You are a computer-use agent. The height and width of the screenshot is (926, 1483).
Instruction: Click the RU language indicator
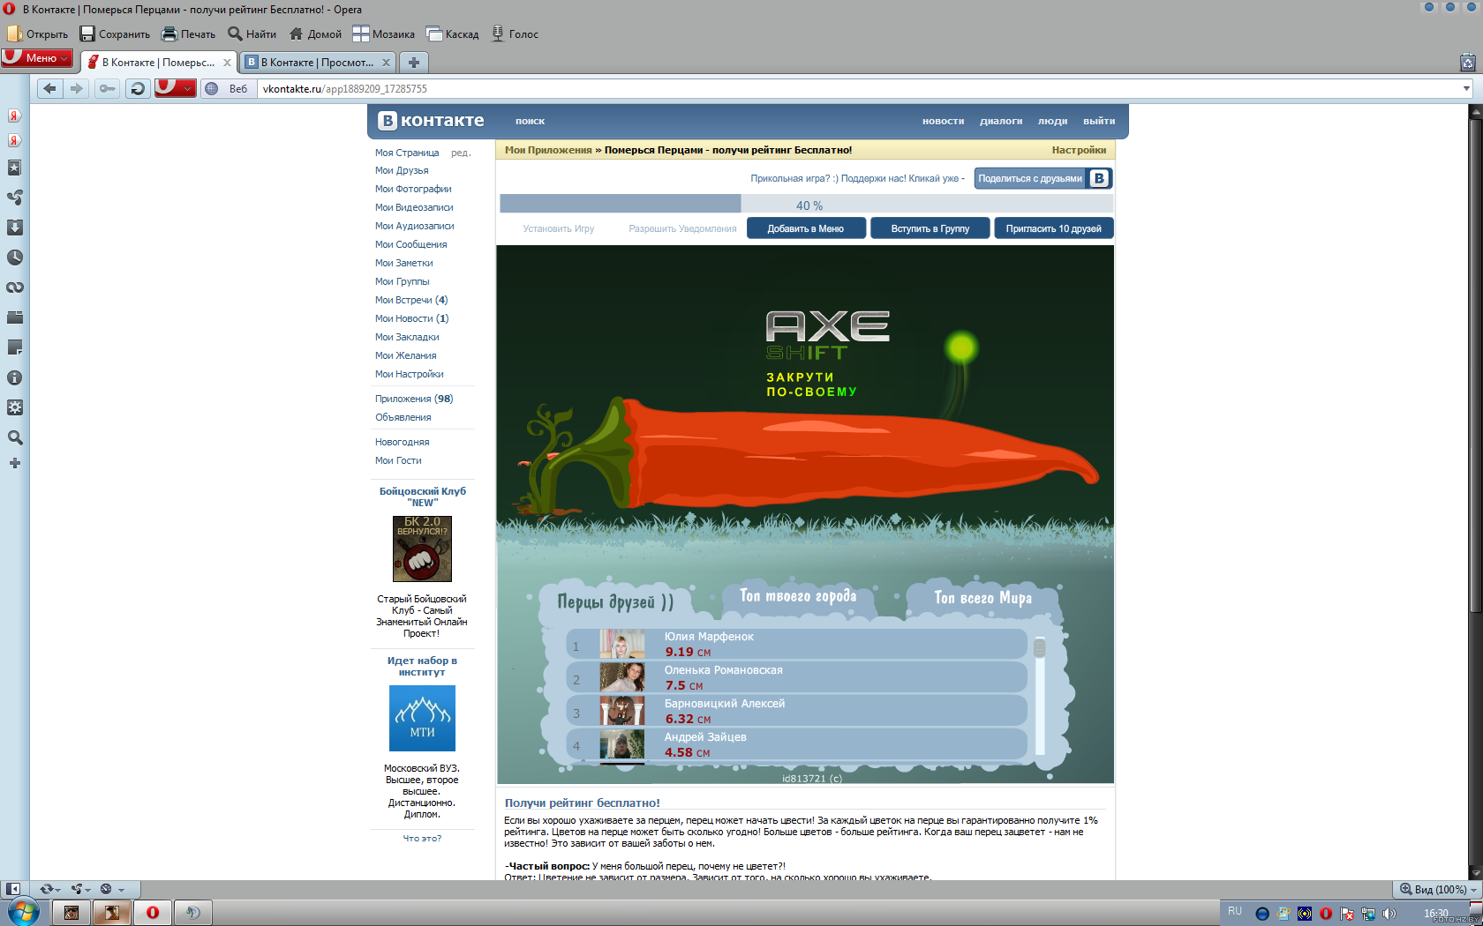click(1235, 911)
